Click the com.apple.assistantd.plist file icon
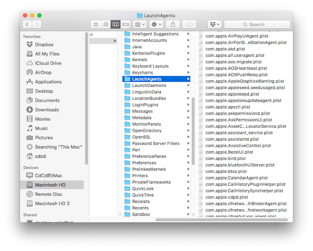 (x=201, y=139)
